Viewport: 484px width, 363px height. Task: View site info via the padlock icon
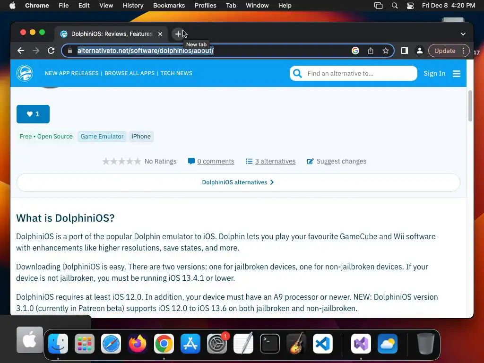[70, 51]
